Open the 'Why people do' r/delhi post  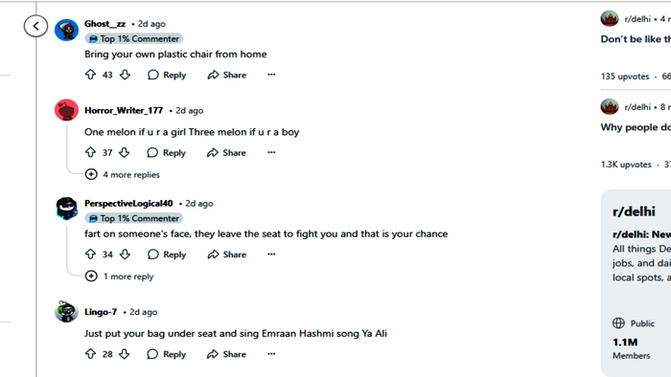(636, 127)
